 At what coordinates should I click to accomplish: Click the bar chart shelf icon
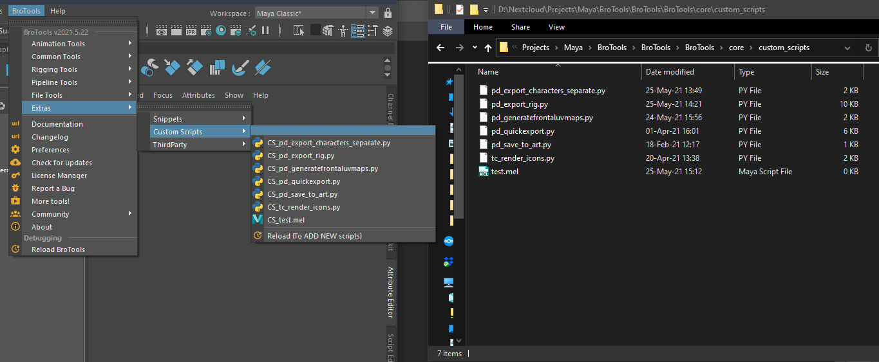coord(217,67)
